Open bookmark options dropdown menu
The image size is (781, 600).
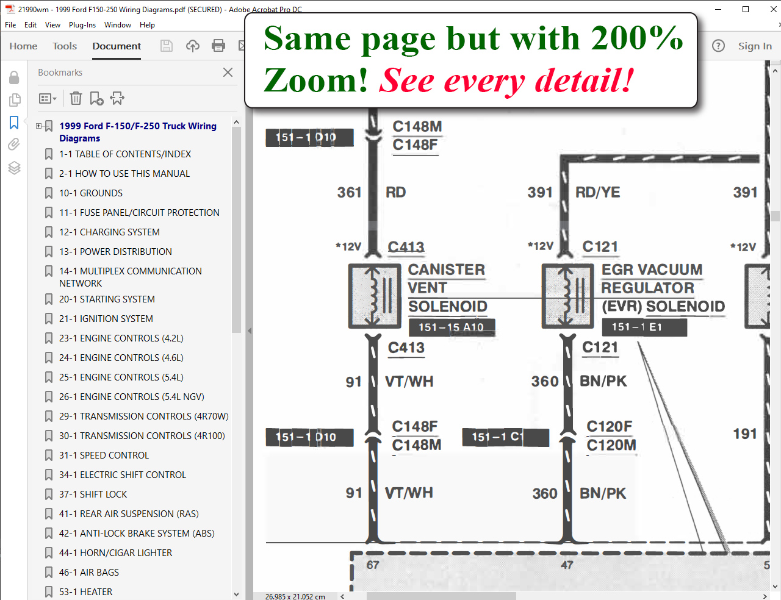48,98
